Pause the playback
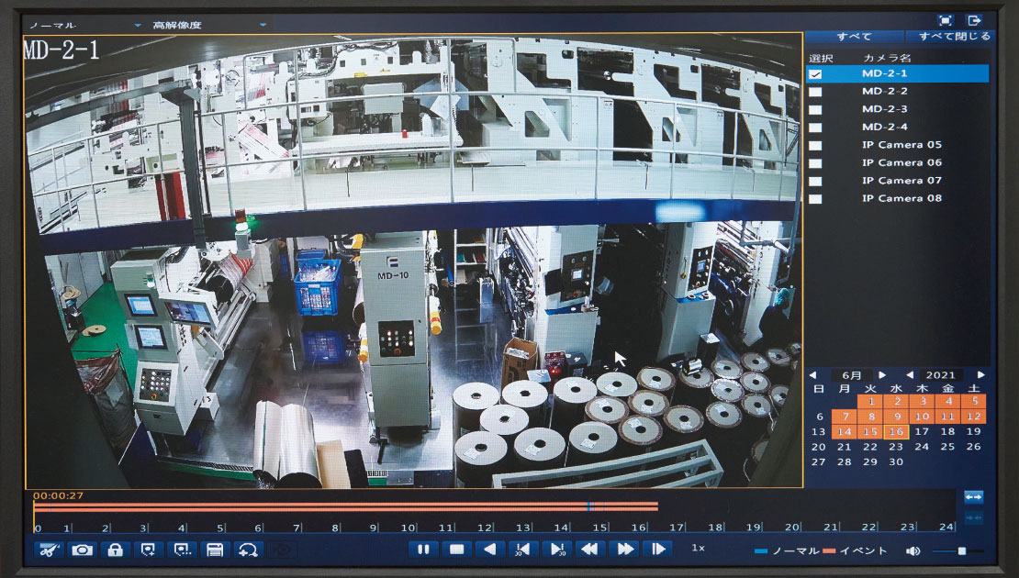The image size is (1019, 578). click(423, 550)
